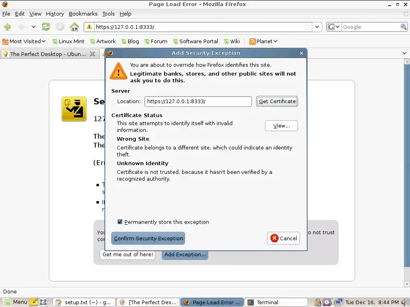Viewport: 410px width, 307px height.
Task: Open the Blog bookmark
Action: pos(130,41)
